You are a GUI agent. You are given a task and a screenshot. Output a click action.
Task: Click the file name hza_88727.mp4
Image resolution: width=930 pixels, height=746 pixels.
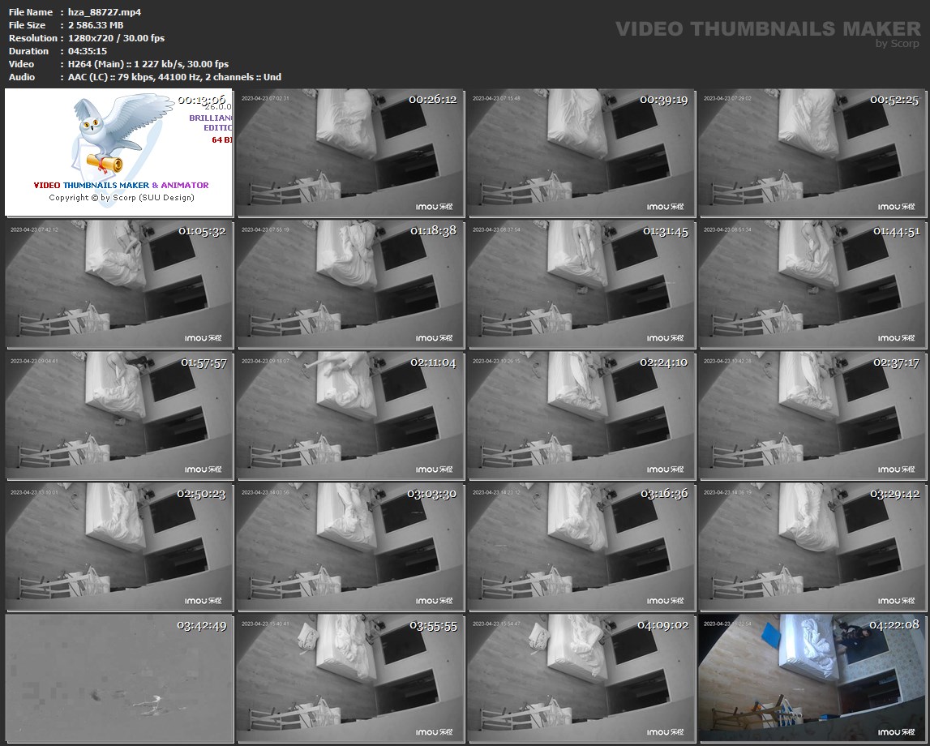click(105, 12)
